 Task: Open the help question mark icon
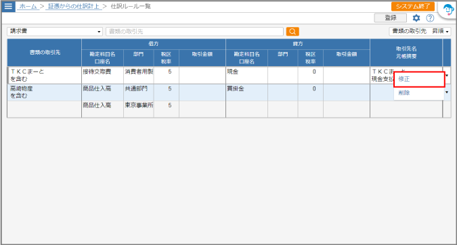point(430,18)
